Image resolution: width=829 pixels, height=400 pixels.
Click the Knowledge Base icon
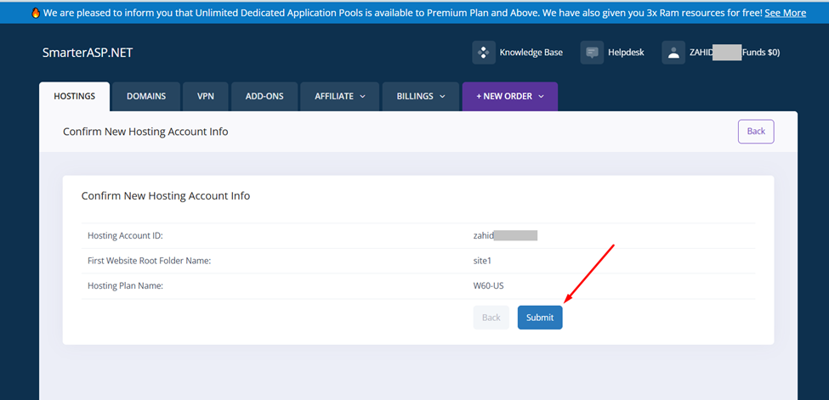point(484,53)
